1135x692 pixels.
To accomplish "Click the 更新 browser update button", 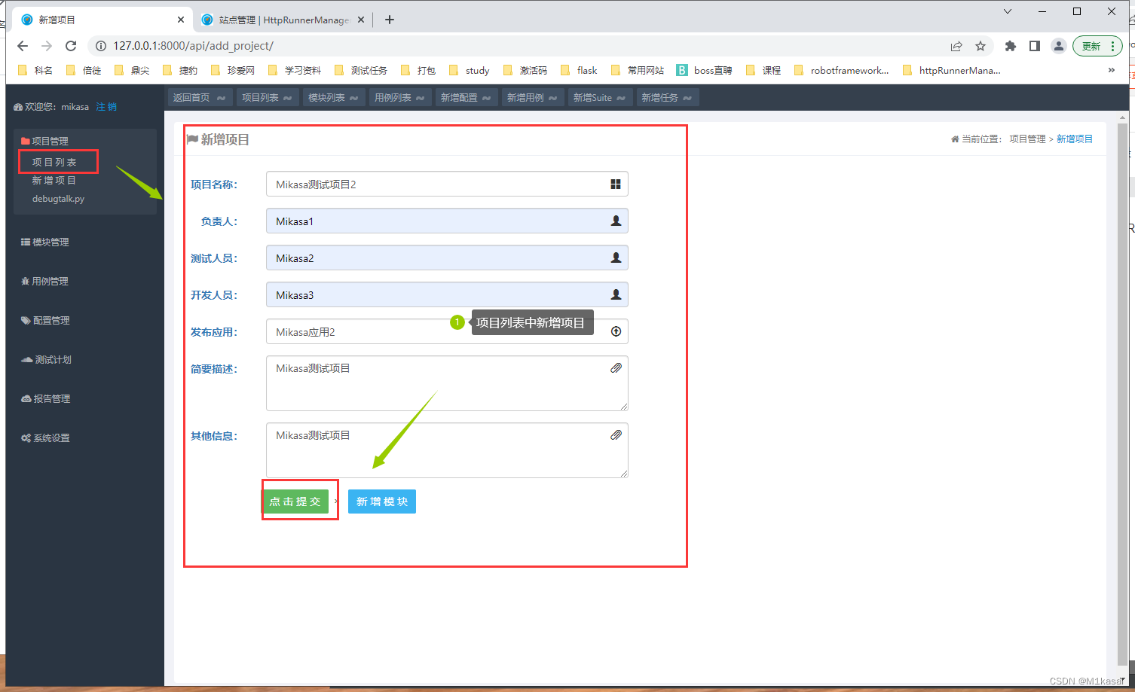I will [1091, 46].
